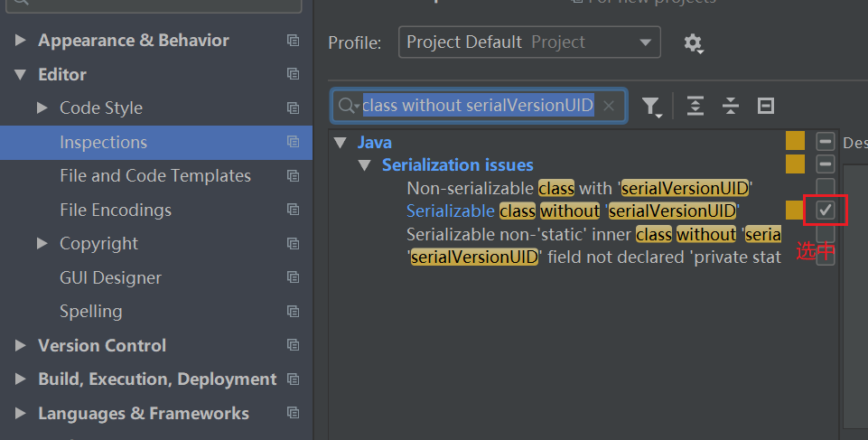
Task: Click inside the inspection search field
Action: pos(478,105)
